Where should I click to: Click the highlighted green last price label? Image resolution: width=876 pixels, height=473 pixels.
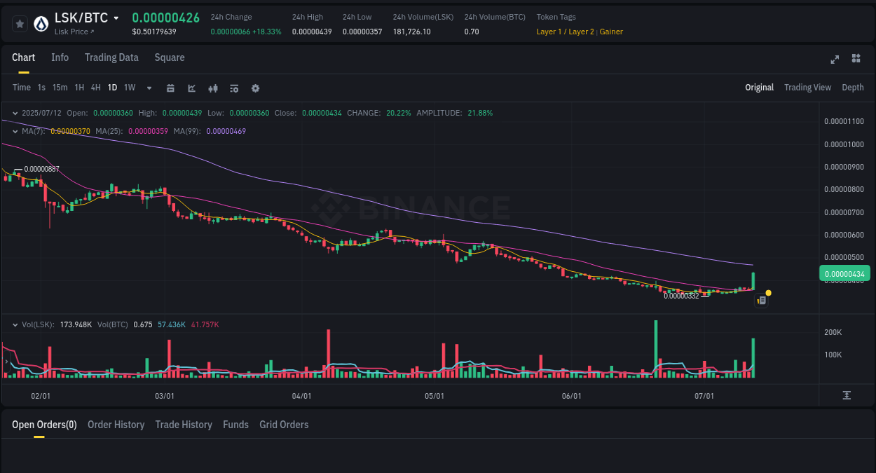844,273
